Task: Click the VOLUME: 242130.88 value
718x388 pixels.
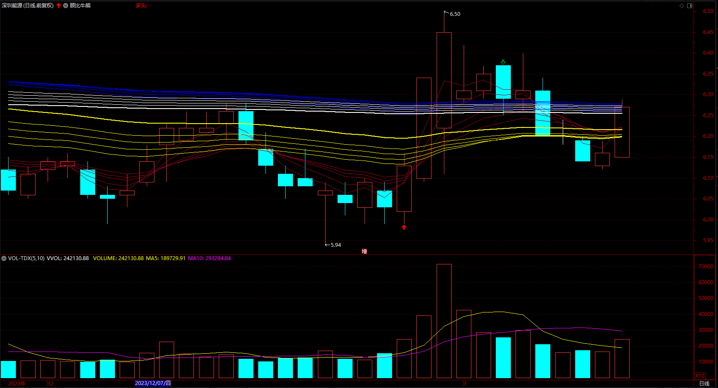Action: (118, 258)
